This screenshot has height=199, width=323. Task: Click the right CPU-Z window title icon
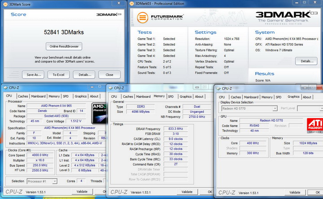[x=218, y=88]
